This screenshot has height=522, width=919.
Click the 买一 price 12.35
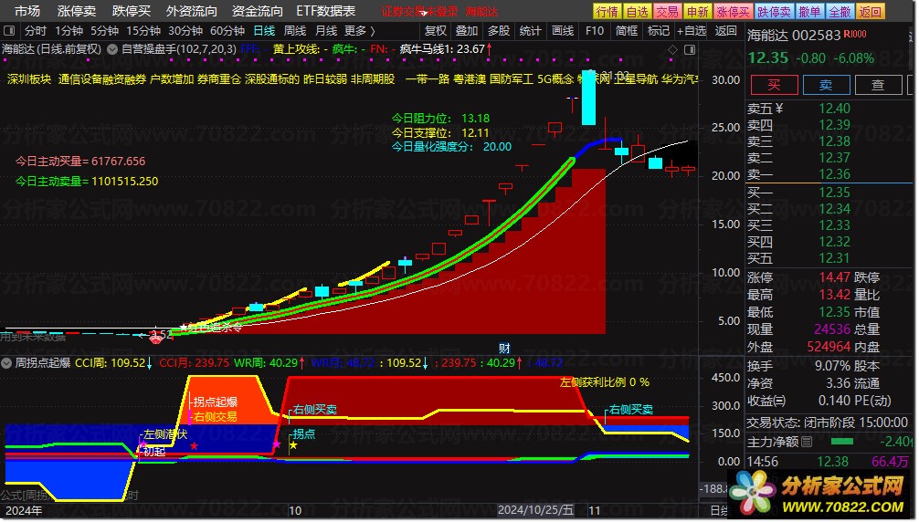tap(834, 193)
